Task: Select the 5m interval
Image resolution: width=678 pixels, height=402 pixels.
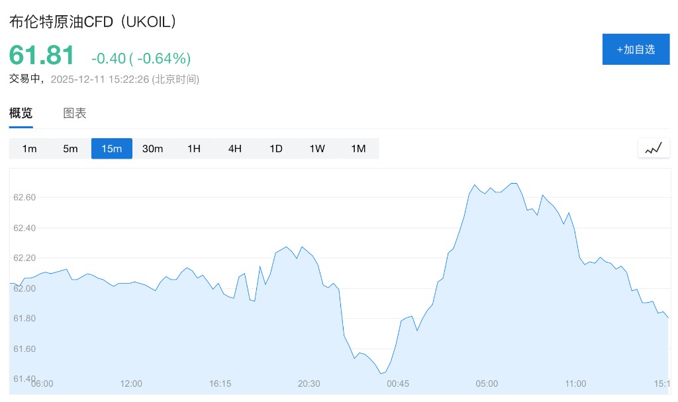Action: (x=70, y=149)
